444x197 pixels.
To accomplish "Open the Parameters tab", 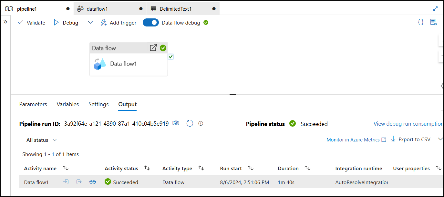I will [33, 104].
